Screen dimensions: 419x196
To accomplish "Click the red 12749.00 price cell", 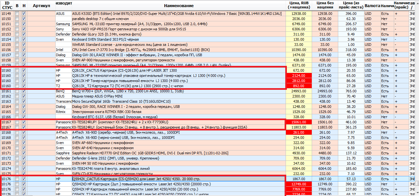I will [299, 184].
